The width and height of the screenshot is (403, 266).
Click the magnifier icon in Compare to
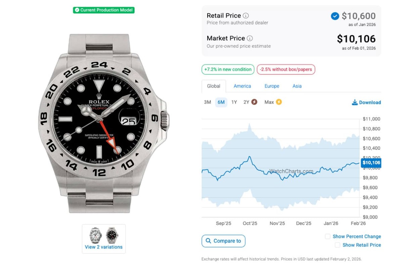point(209,241)
